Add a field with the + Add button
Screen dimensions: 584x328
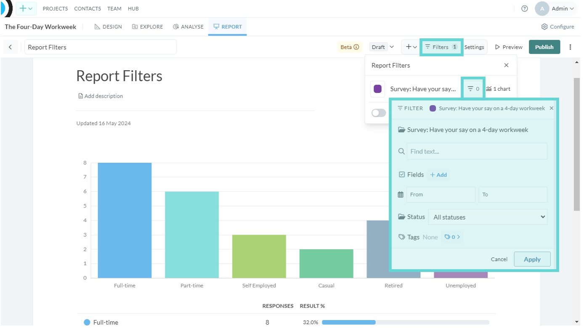438,175
